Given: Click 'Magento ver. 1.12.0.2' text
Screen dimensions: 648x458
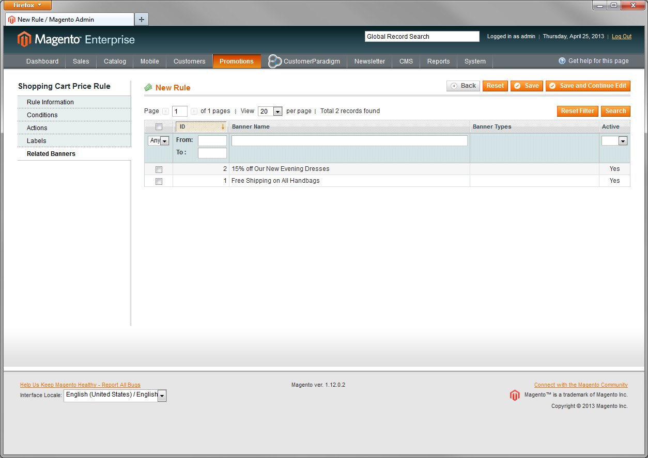Looking at the screenshot, I should pyautogui.click(x=318, y=385).
